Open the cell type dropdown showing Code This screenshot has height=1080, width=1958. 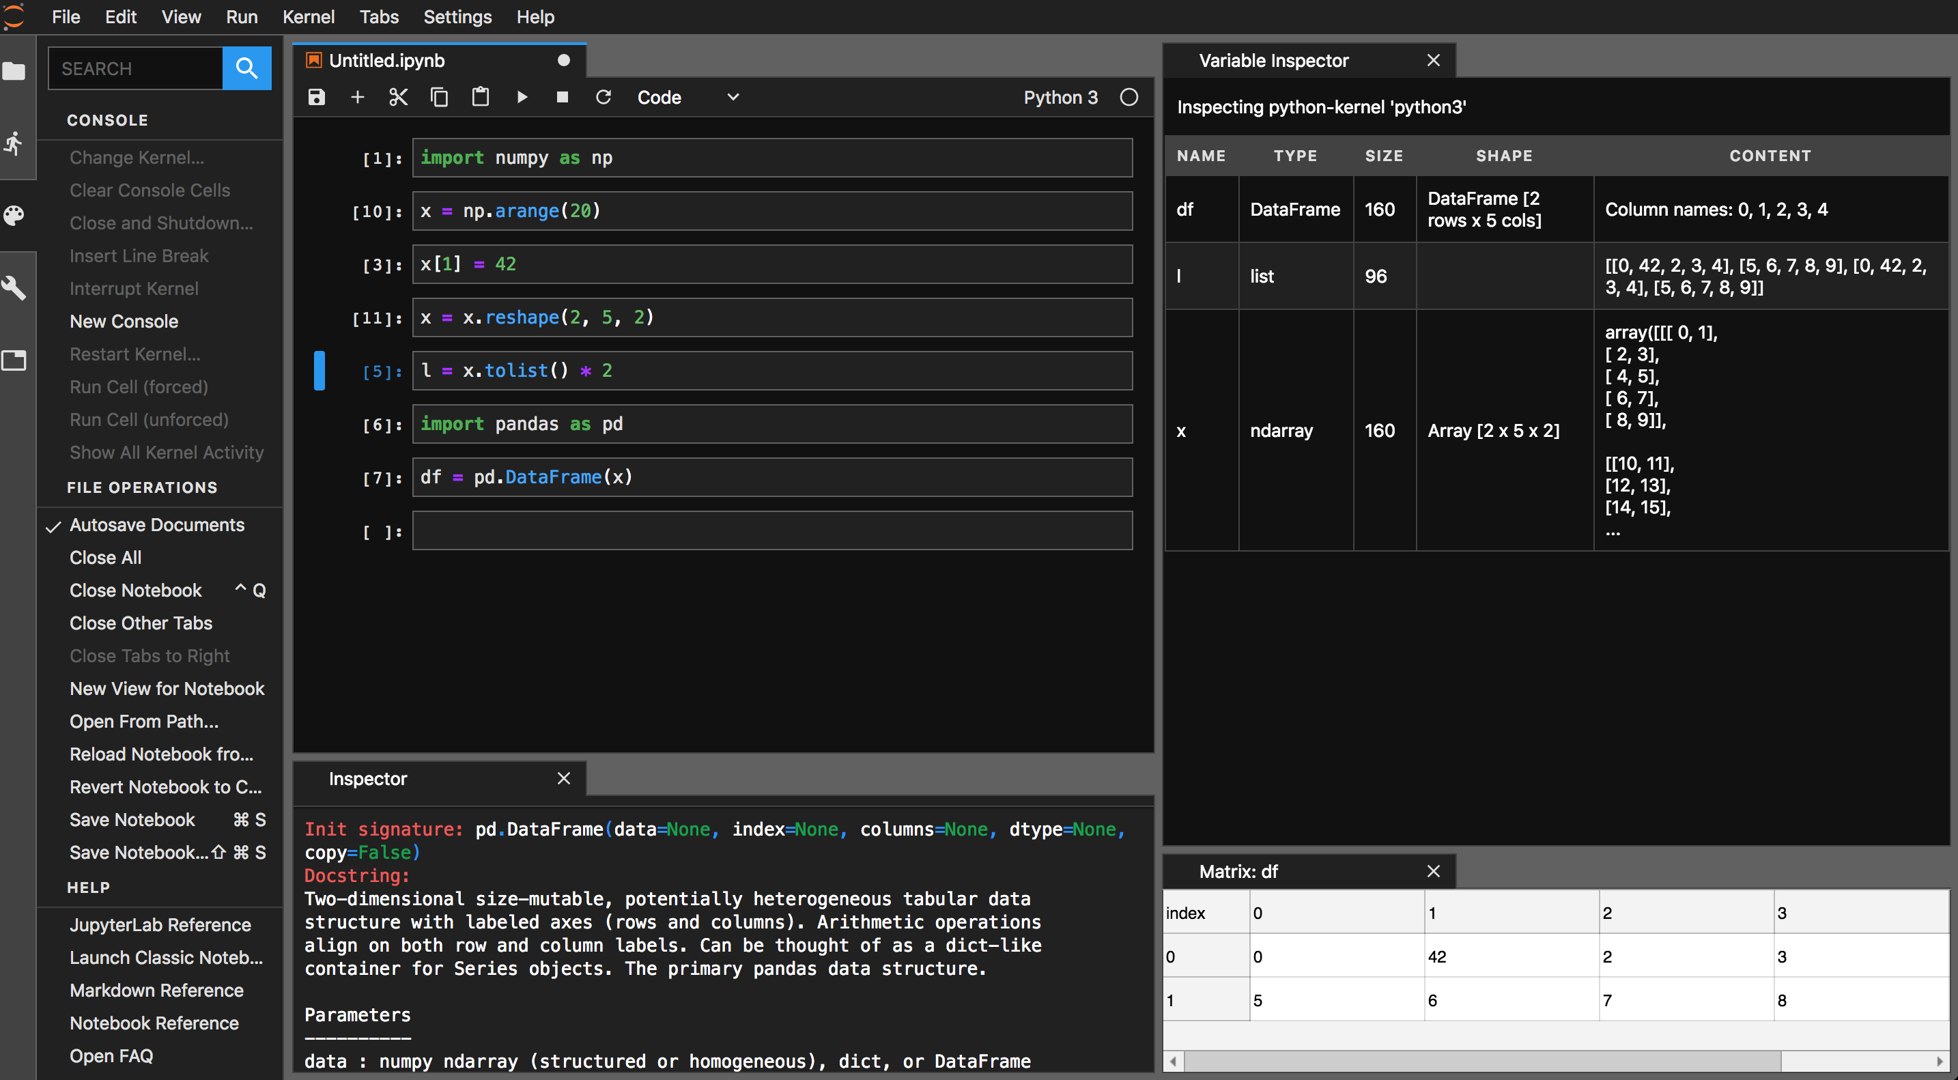(688, 98)
